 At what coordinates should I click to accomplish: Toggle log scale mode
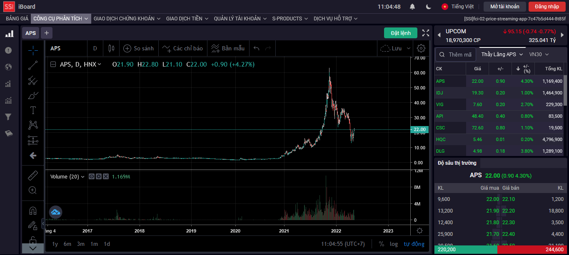[x=394, y=244]
